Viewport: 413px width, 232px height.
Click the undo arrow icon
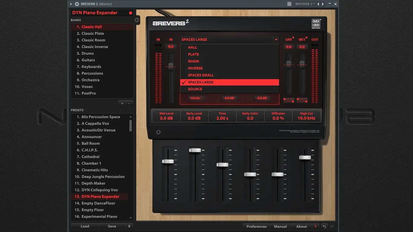tap(324, 227)
